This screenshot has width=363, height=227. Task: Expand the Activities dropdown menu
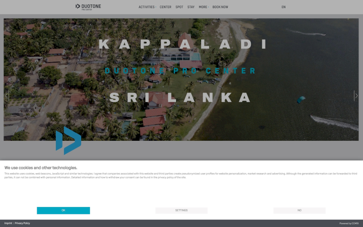[x=147, y=7]
